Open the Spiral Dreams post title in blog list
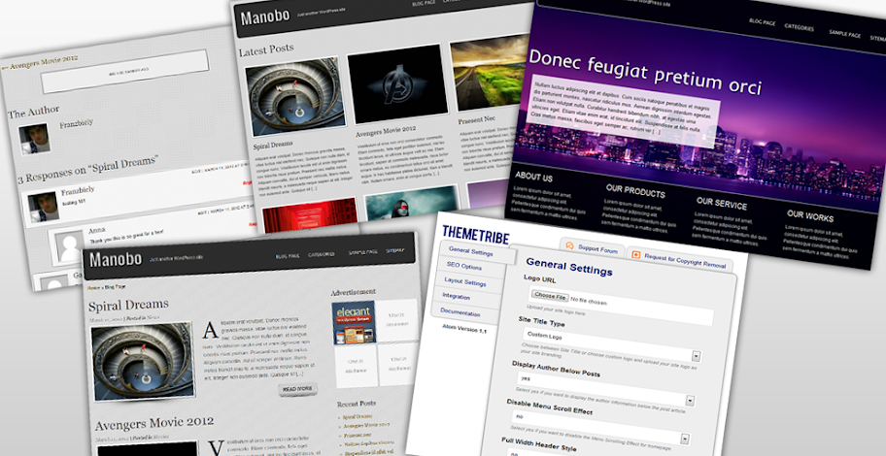Screen dimensions: 886x456 128,306
